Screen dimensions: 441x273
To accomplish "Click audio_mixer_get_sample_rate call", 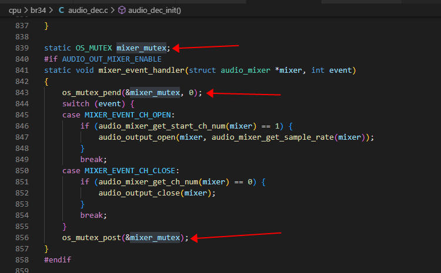I will click(272, 137).
